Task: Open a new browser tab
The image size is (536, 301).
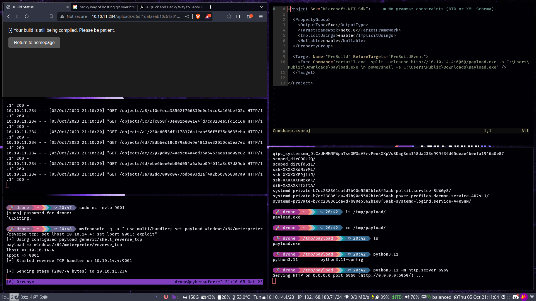Action: [x=210, y=7]
